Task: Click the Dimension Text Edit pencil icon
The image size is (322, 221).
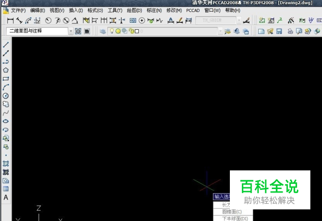Action: tap(180, 20)
